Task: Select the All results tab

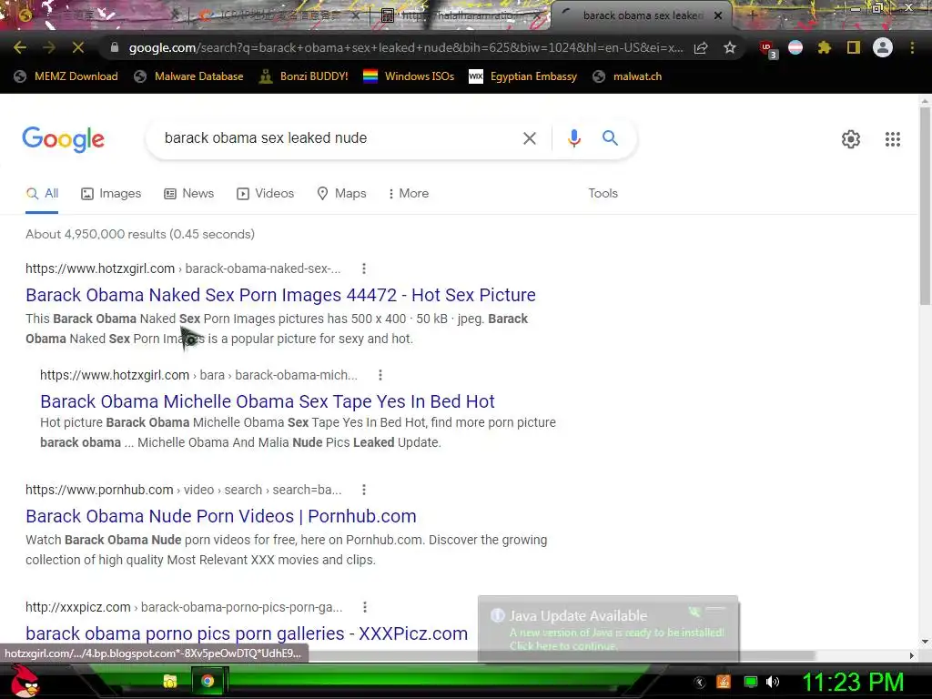Action: [42, 193]
